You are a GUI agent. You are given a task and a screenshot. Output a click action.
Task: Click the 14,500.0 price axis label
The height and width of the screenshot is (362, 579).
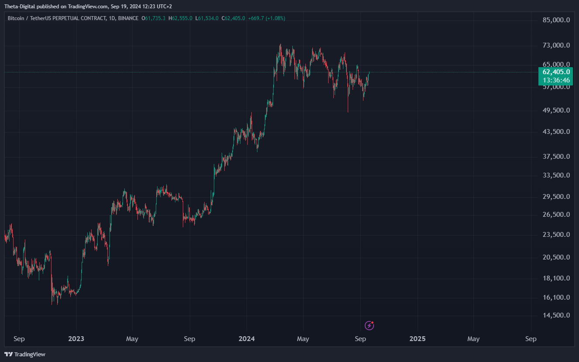tap(556, 315)
